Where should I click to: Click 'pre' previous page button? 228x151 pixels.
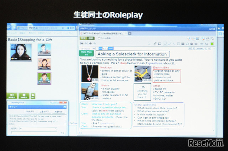pos(100,48)
